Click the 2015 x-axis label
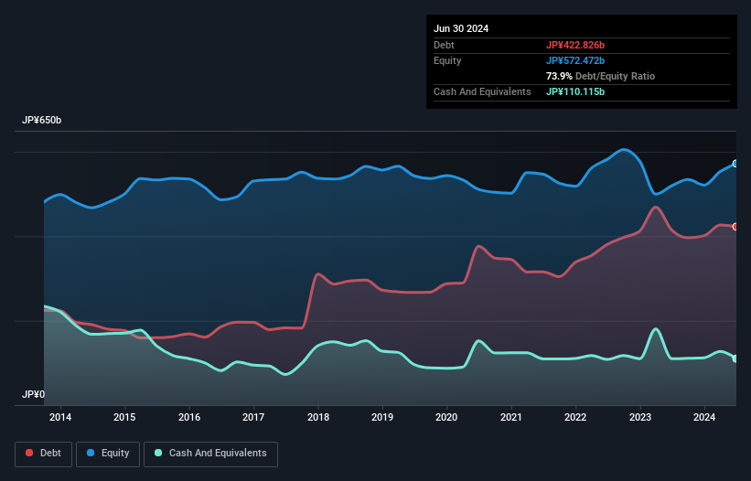Image resolution: width=751 pixels, height=481 pixels. pos(124,417)
